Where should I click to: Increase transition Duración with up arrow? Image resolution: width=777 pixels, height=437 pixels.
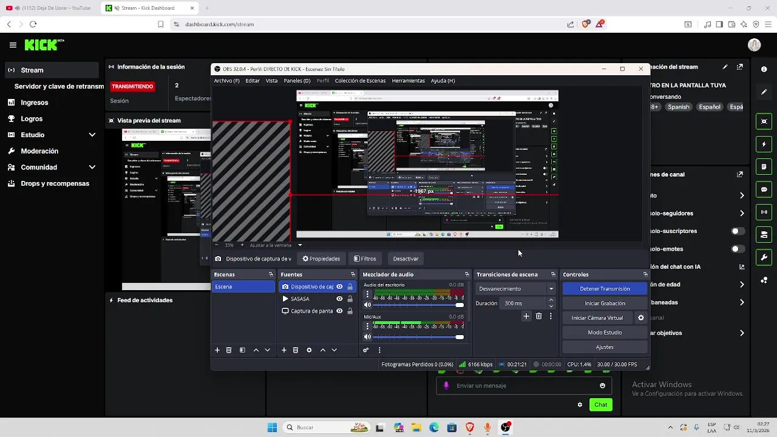click(551, 300)
